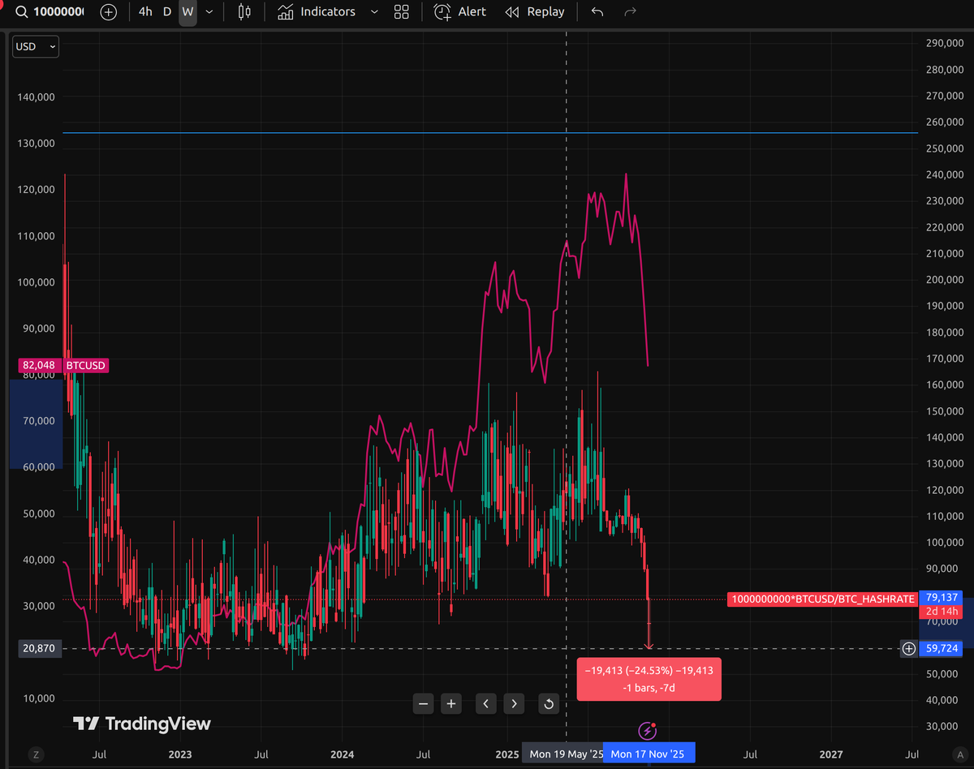The height and width of the screenshot is (769, 974).
Task: Click the 79,137 current price tag
Action: (942, 597)
